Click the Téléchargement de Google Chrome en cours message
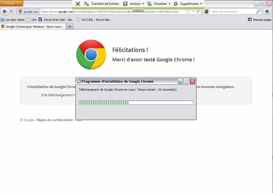 (128, 90)
